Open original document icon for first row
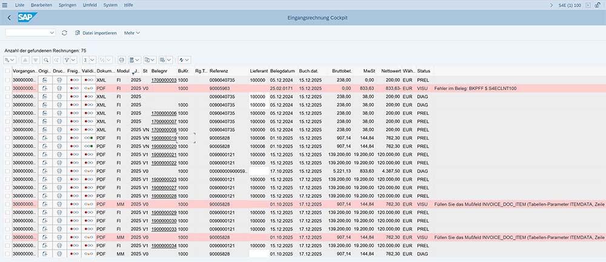 coord(44,80)
